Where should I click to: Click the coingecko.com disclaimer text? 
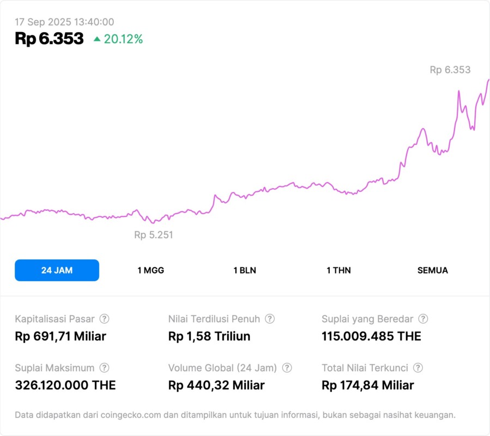click(235, 415)
